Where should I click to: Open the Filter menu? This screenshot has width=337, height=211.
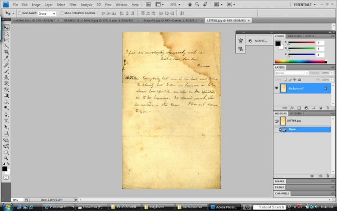coord(72,5)
